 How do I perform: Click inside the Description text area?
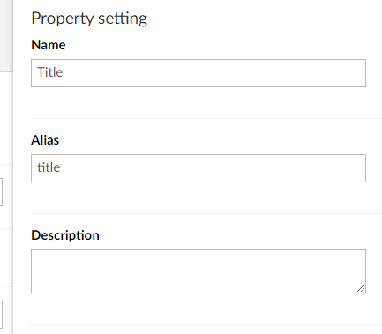pos(198,271)
